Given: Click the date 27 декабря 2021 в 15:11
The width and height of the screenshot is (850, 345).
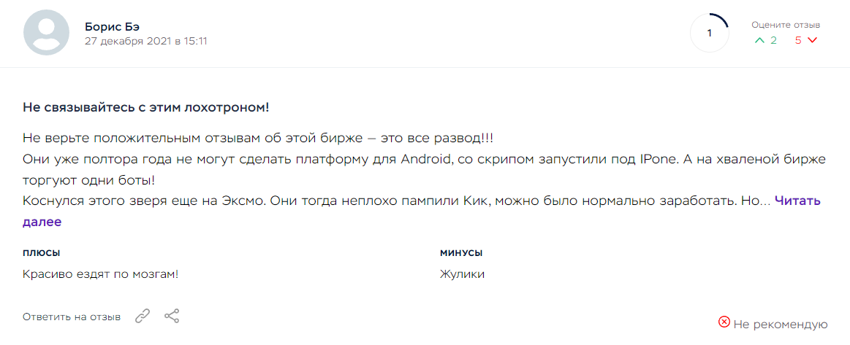Looking at the screenshot, I should pos(146,41).
